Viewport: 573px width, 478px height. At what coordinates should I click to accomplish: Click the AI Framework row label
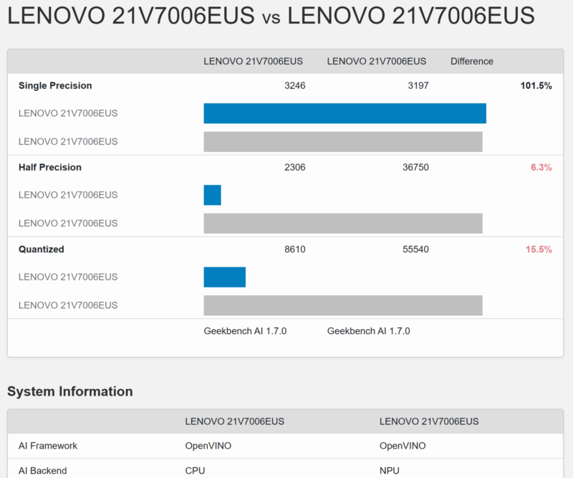48,446
